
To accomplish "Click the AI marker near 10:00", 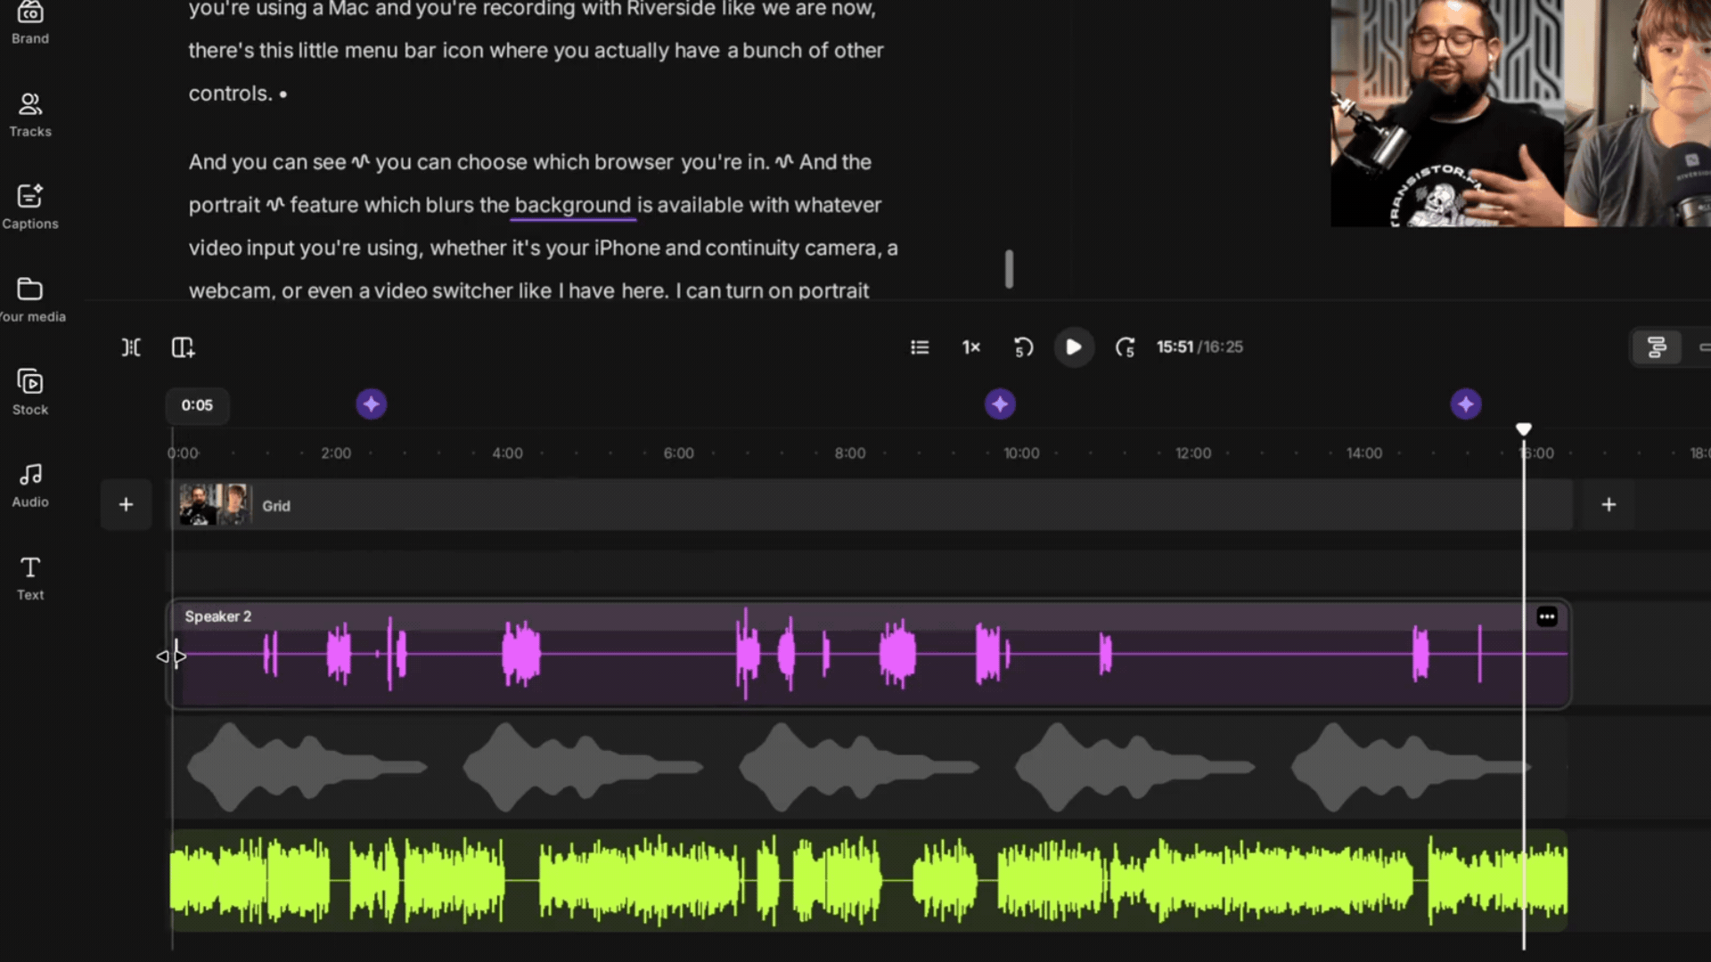I will pyautogui.click(x=1000, y=404).
